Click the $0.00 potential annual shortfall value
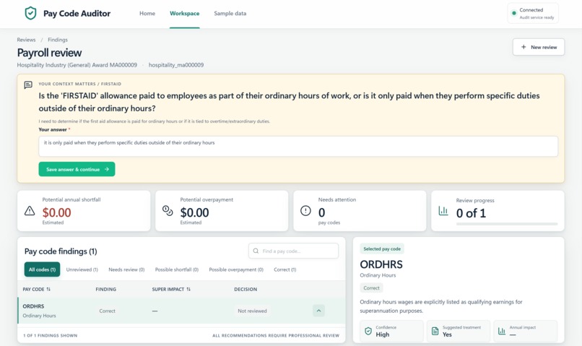Image resolution: width=582 pixels, height=346 pixels. [x=56, y=212]
